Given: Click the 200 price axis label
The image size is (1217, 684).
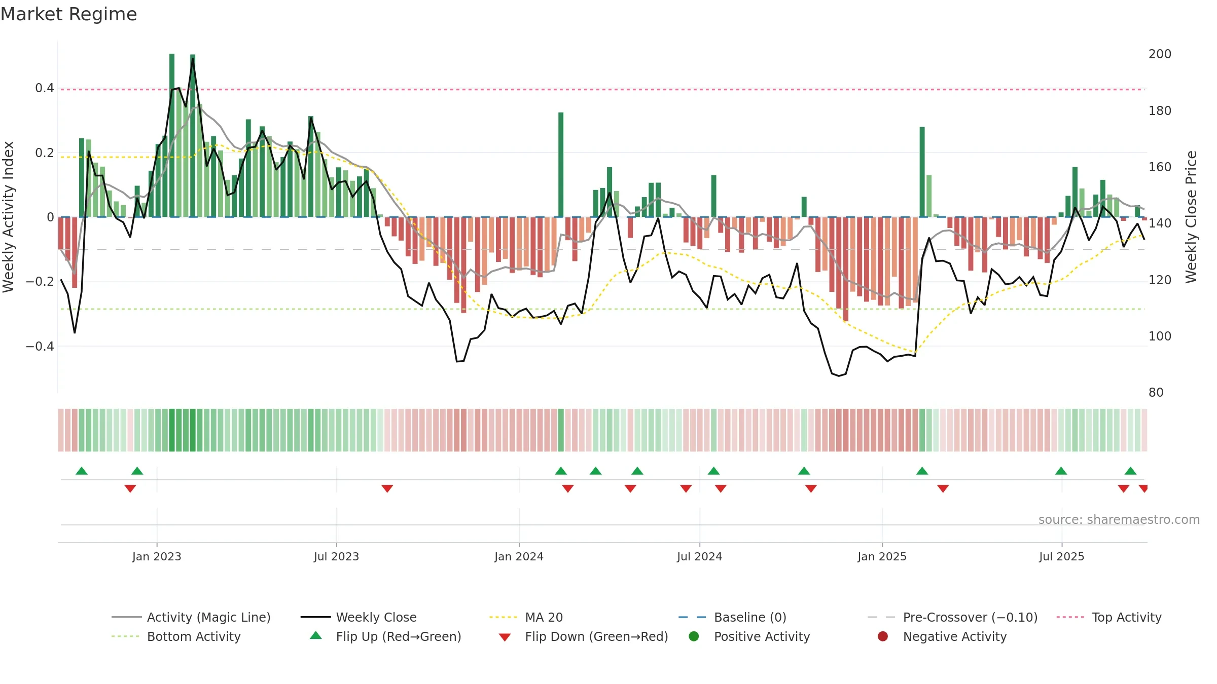Looking at the screenshot, I should point(1160,54).
